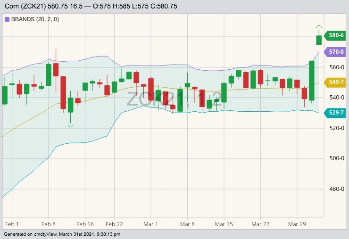The image size is (349, 239).
Task: Click the Mar 29 date label
Action: click(297, 224)
